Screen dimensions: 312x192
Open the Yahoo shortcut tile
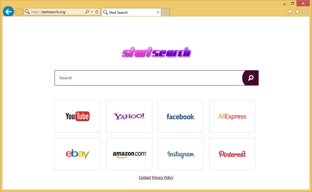129,116
